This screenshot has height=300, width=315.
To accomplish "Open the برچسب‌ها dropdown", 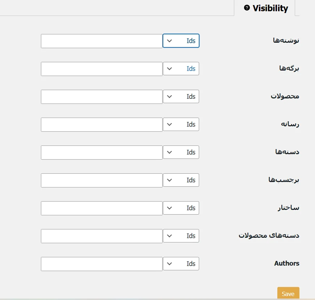I will pos(169,180).
